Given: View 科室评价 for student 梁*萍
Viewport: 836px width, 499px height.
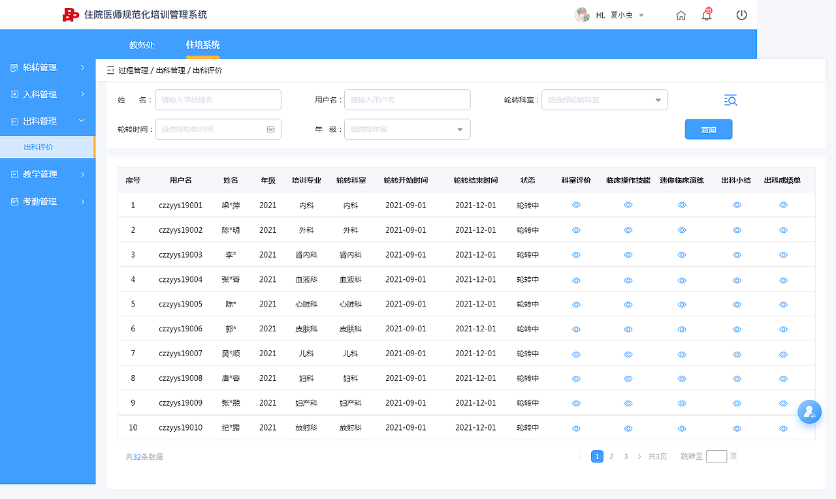Looking at the screenshot, I should [x=576, y=205].
